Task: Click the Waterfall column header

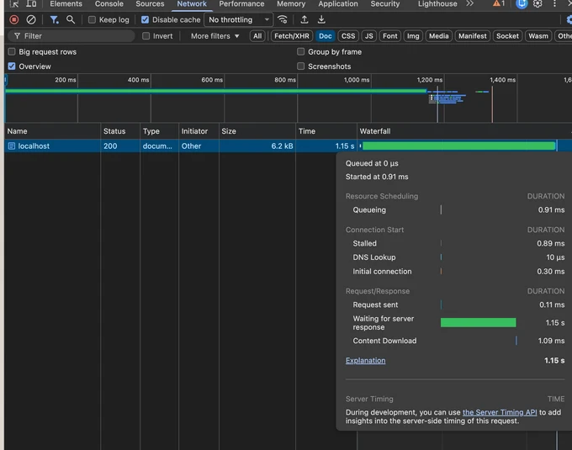Action: click(x=464, y=131)
